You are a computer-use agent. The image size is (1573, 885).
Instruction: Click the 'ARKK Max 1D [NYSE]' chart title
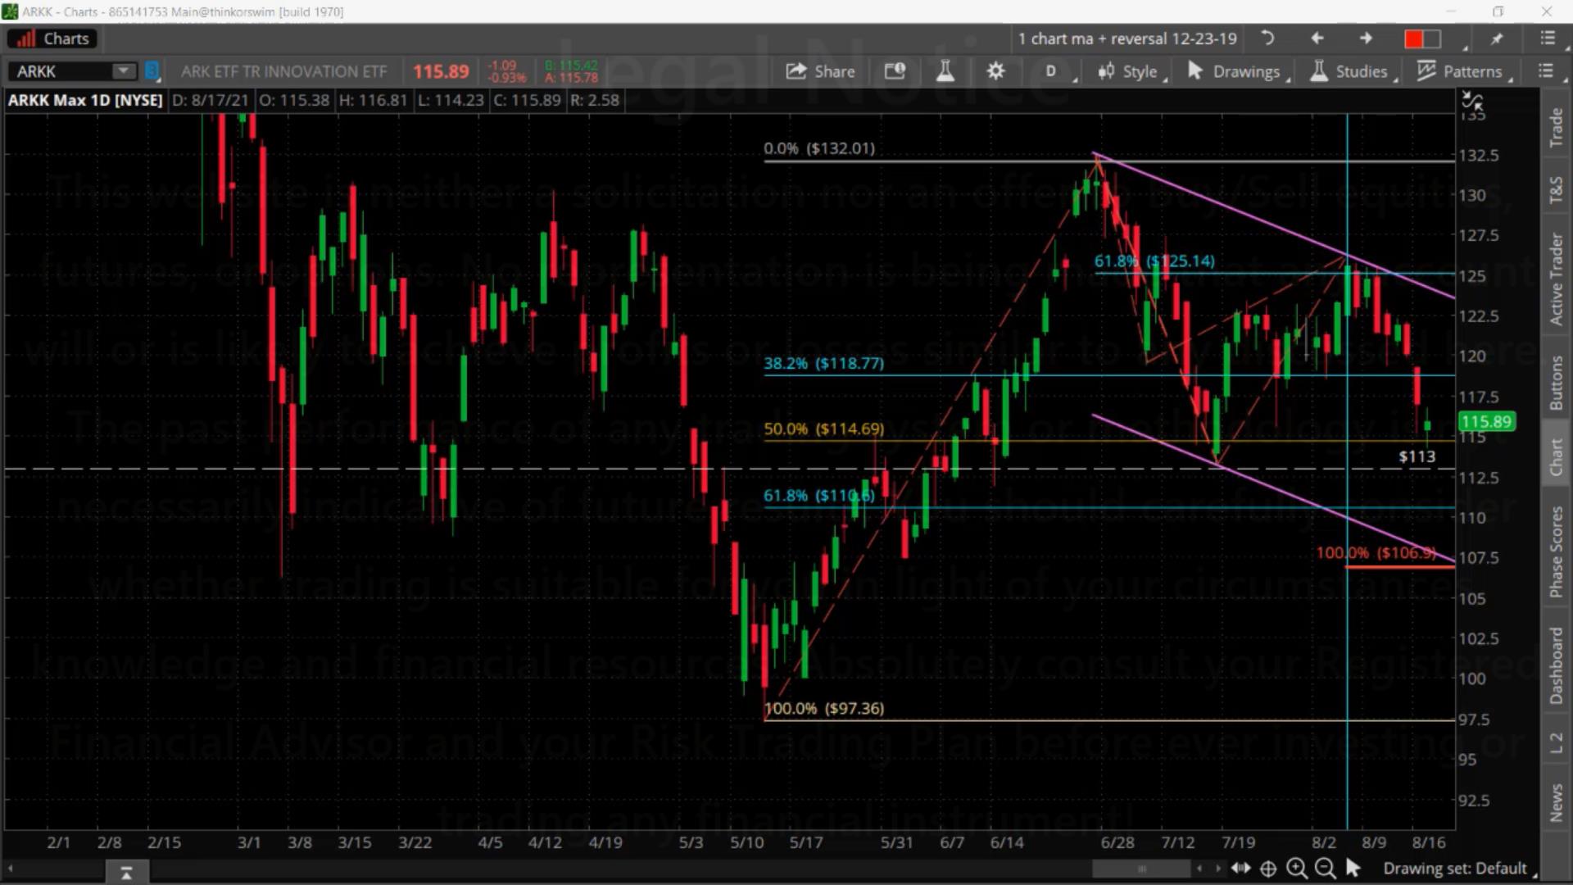(85, 100)
